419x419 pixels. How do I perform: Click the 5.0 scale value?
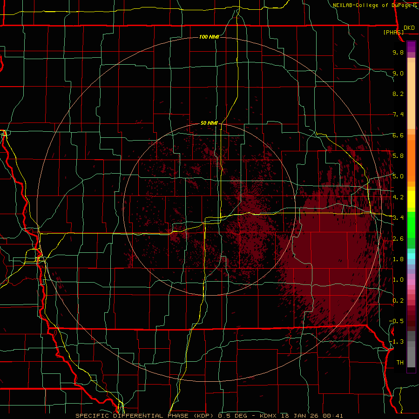(398, 176)
